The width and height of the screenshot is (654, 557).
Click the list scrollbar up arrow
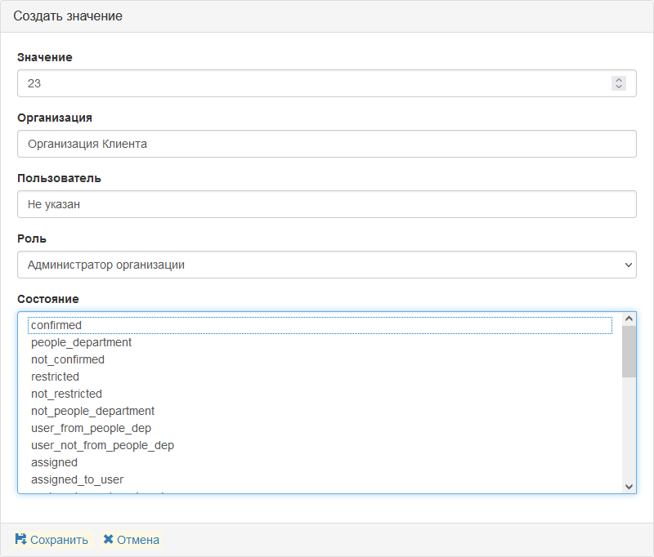[629, 319]
